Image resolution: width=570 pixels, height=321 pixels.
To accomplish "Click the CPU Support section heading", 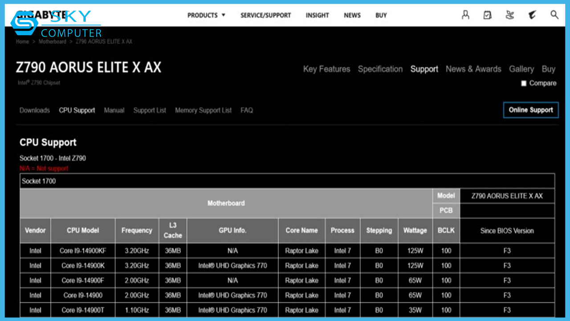I will 48,143.
